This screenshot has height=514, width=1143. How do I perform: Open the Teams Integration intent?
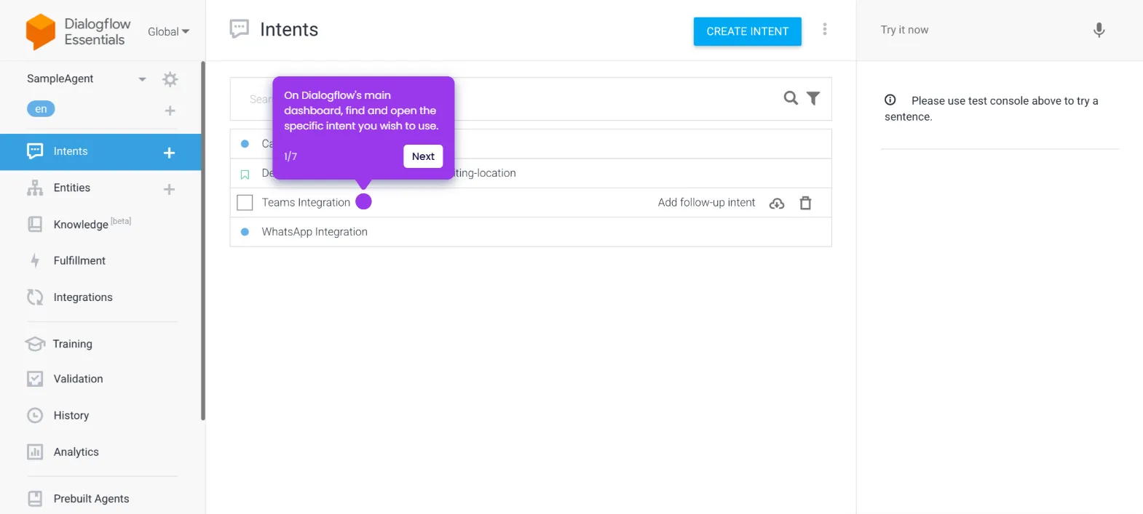[x=306, y=202]
